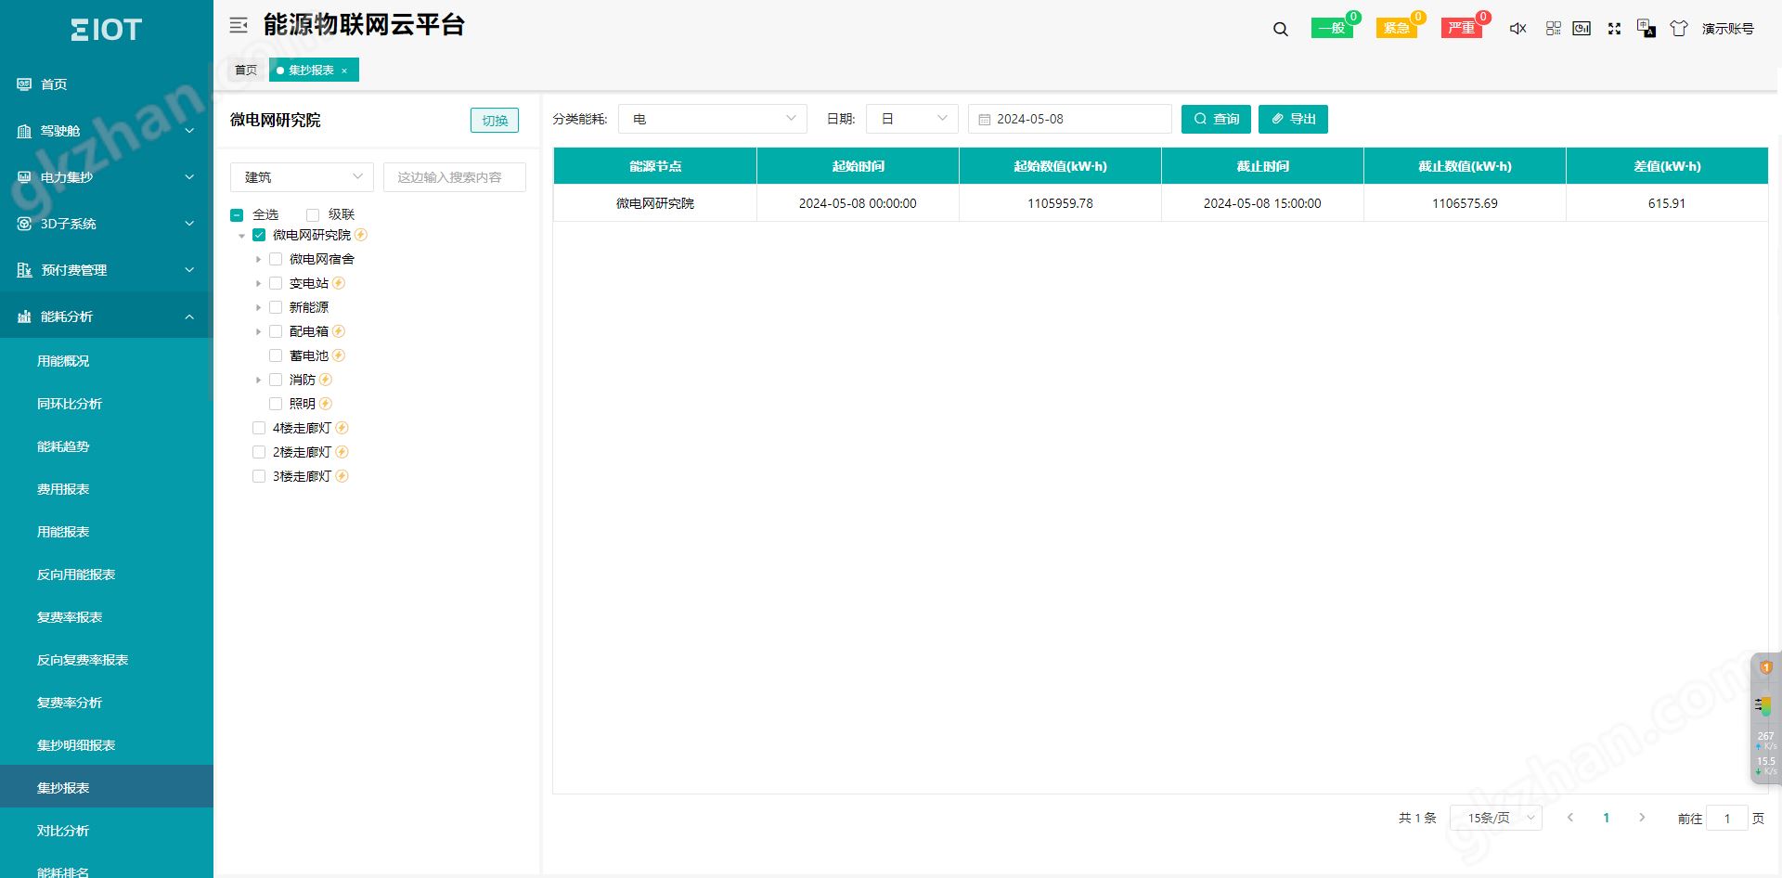The width and height of the screenshot is (1782, 878).
Task: Click the 查询 button
Action: pyautogui.click(x=1216, y=119)
